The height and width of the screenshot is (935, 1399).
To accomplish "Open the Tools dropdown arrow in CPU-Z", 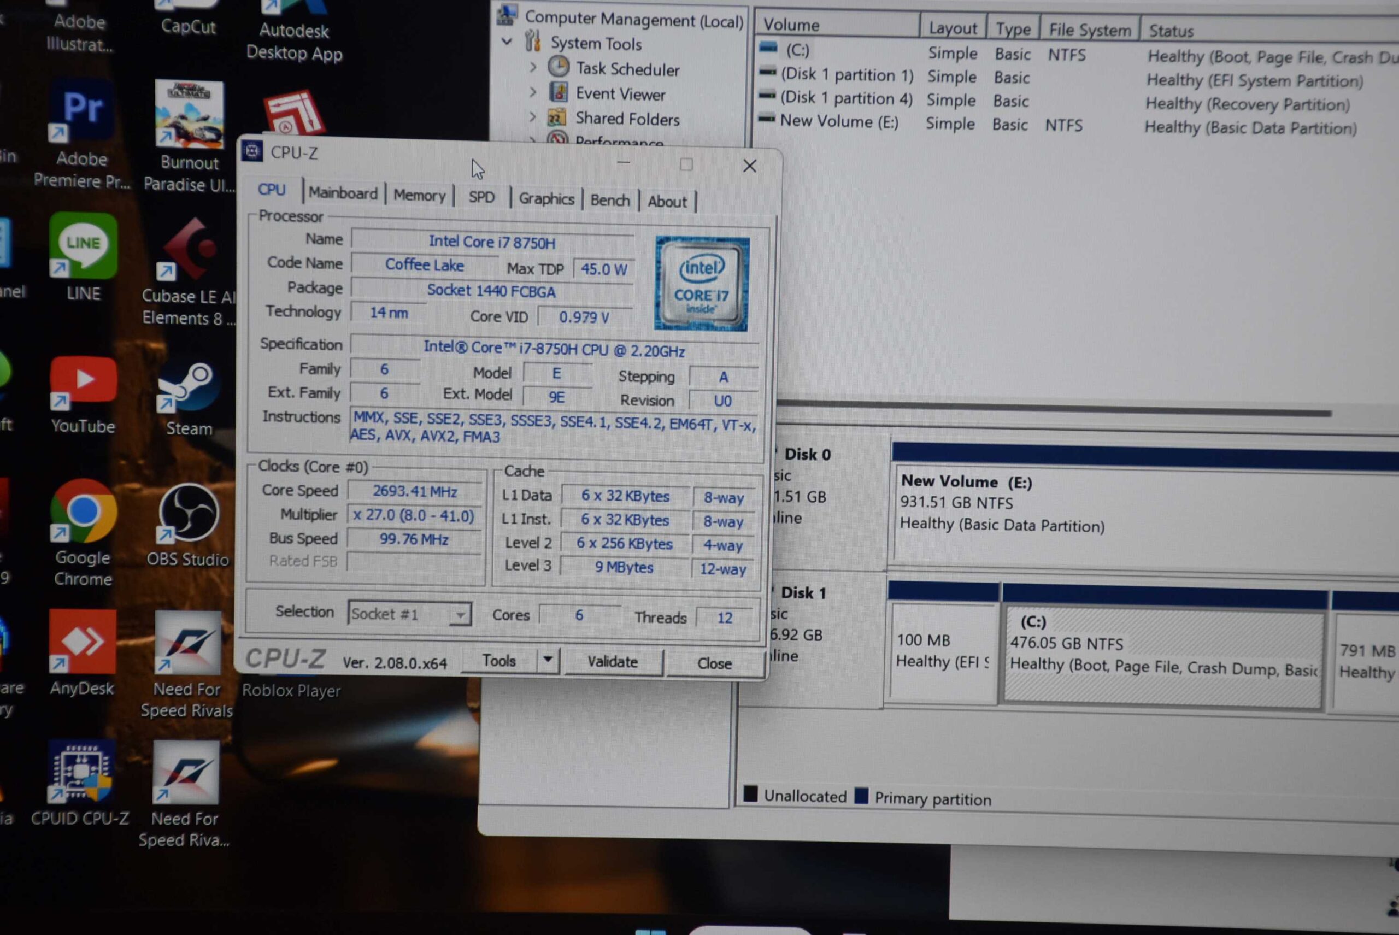I will (548, 660).
